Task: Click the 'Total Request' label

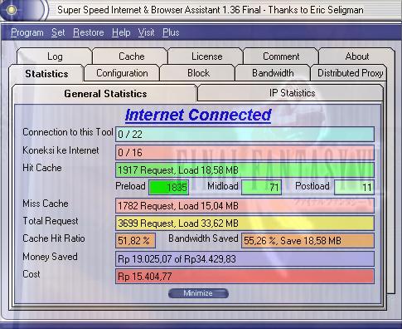Action: [51, 221]
